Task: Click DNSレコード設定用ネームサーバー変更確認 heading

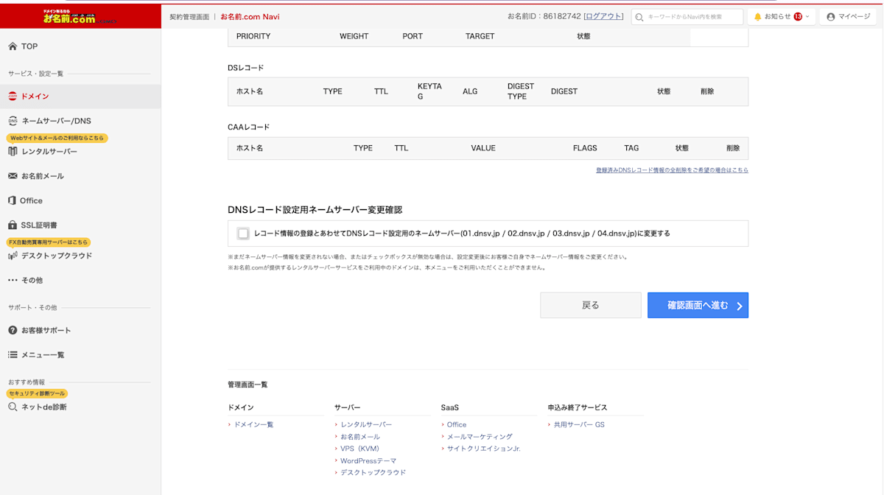Action: (x=315, y=210)
